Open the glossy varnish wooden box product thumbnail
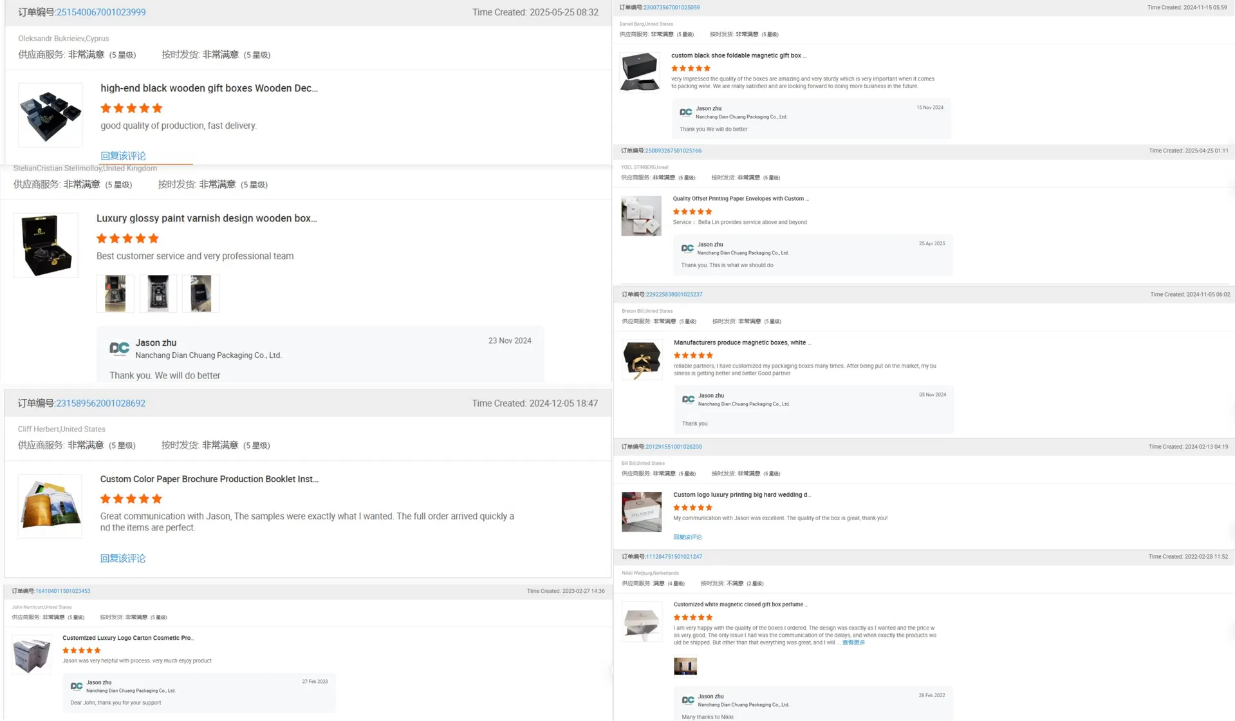The image size is (1235, 721). [46, 245]
